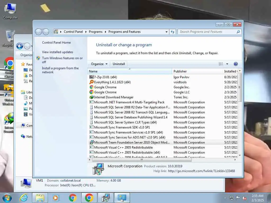Open VMware Workstation desktop shortcut
The image size is (271, 203).
point(8,95)
